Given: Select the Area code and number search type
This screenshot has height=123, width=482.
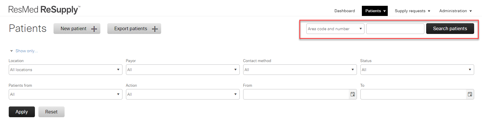Looking at the screenshot, I should pyautogui.click(x=335, y=29).
